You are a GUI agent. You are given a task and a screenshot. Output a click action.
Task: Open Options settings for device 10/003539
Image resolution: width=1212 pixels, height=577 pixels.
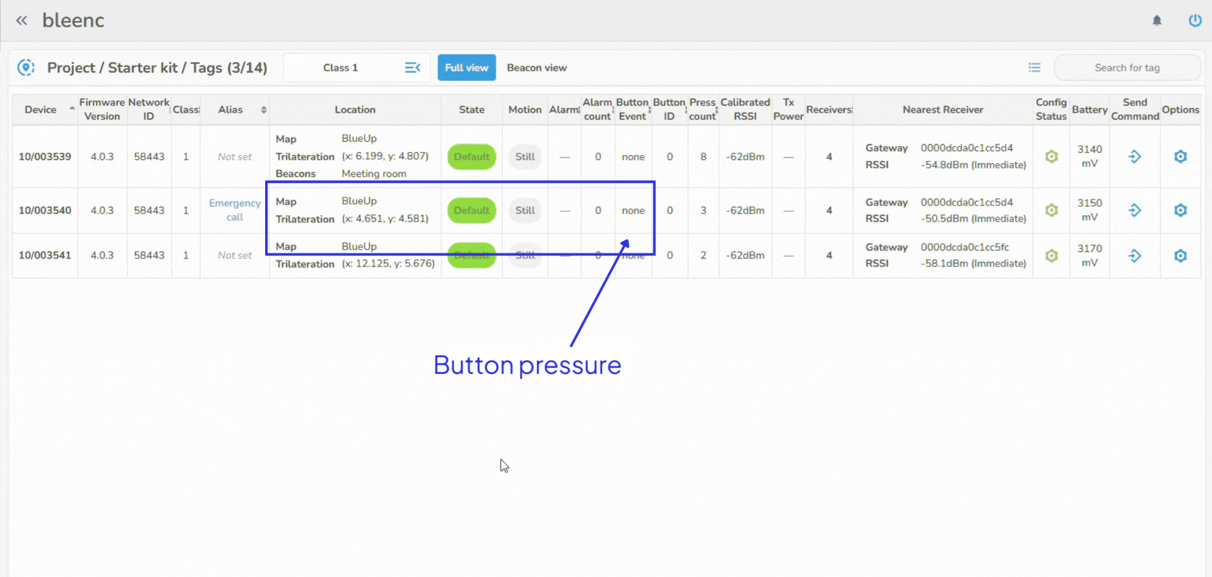pyautogui.click(x=1180, y=156)
